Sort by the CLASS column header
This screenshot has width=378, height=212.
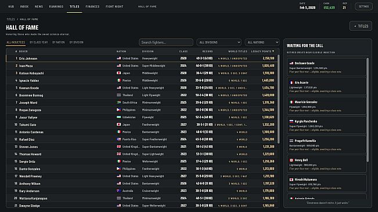click(183, 52)
